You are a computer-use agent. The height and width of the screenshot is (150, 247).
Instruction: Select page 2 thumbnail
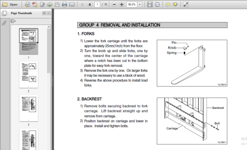point(28,75)
